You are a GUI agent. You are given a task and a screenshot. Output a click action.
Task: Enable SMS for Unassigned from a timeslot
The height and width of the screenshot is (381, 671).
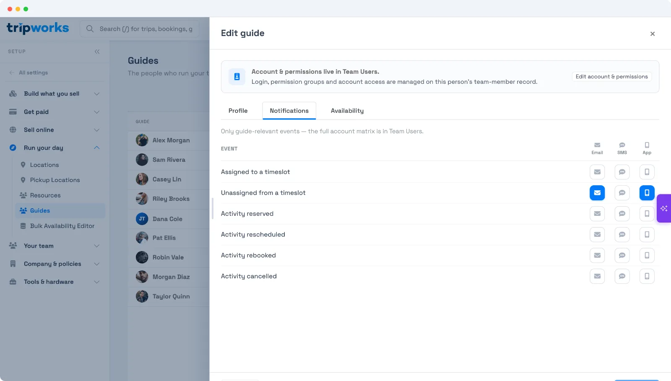point(622,193)
